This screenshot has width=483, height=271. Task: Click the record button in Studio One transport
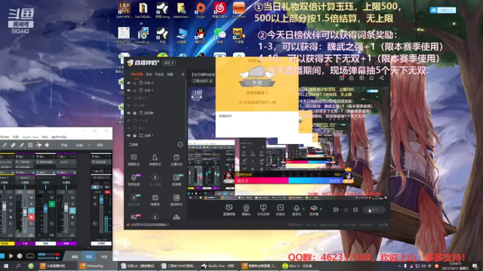(20, 256)
